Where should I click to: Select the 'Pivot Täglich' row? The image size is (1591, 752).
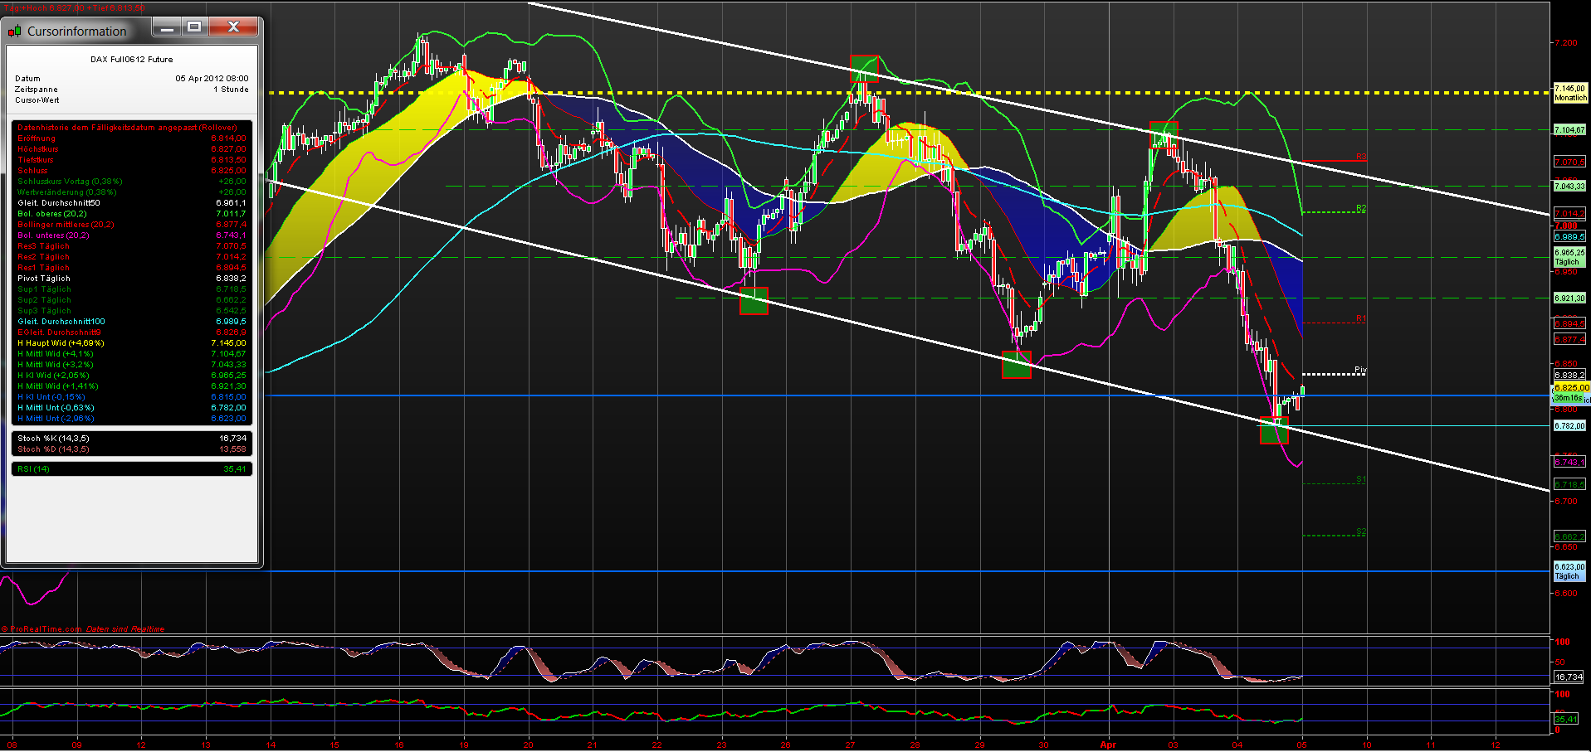pyautogui.click(x=132, y=279)
